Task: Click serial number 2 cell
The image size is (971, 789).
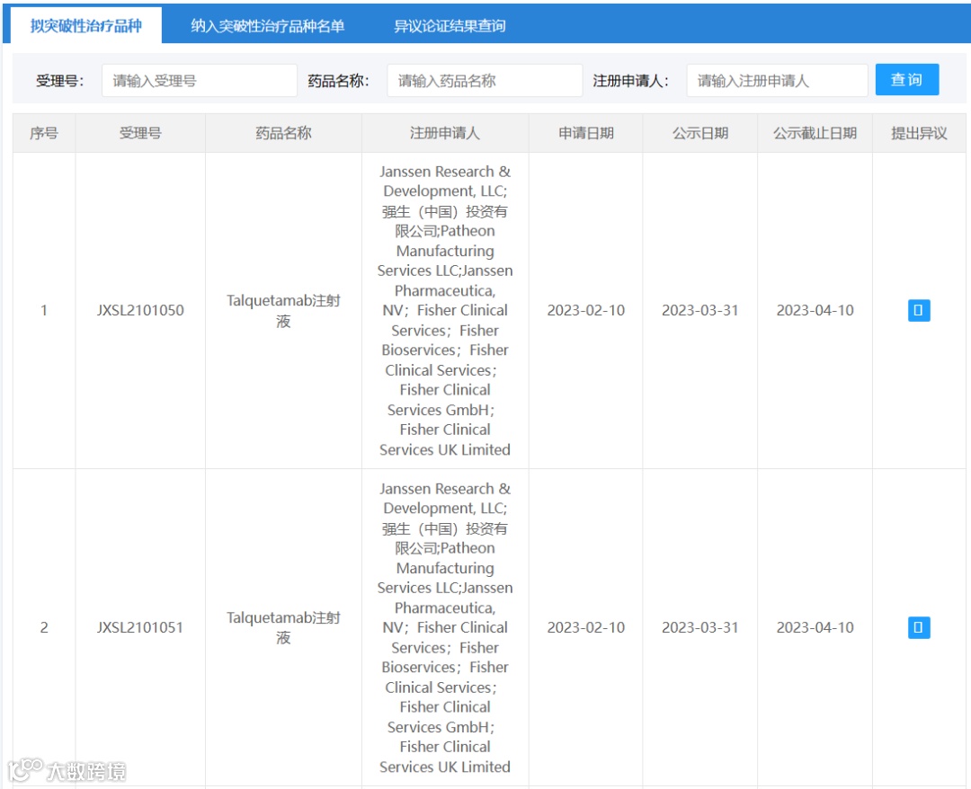Action: 44,627
